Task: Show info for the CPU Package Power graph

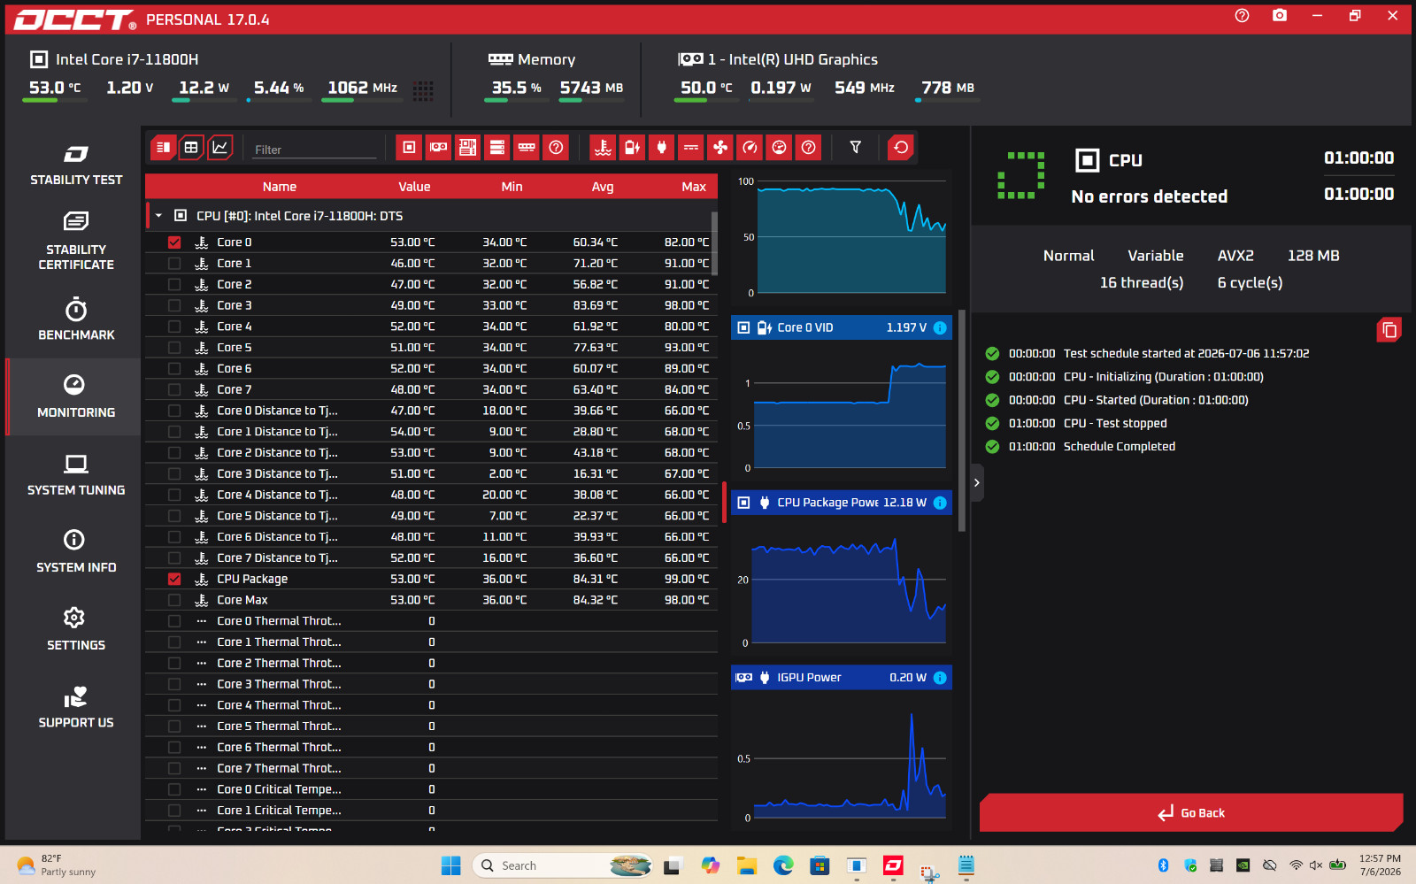Action: tap(940, 503)
